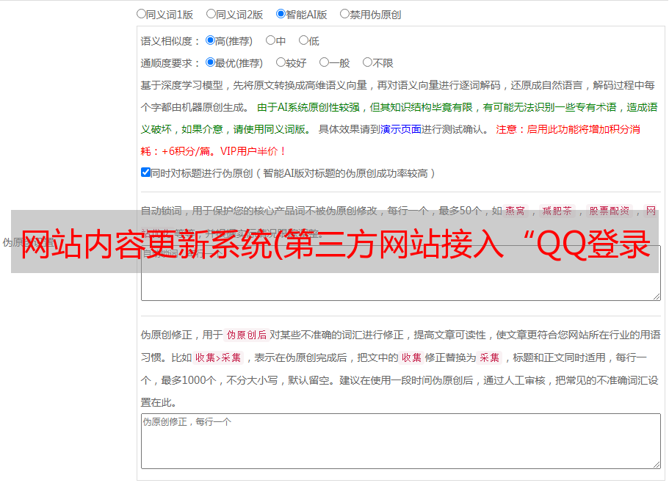Choose 最优(推荐) for 通顺度要求

click(x=210, y=62)
